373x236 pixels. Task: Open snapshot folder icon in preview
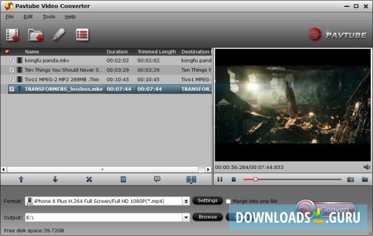tap(365, 179)
